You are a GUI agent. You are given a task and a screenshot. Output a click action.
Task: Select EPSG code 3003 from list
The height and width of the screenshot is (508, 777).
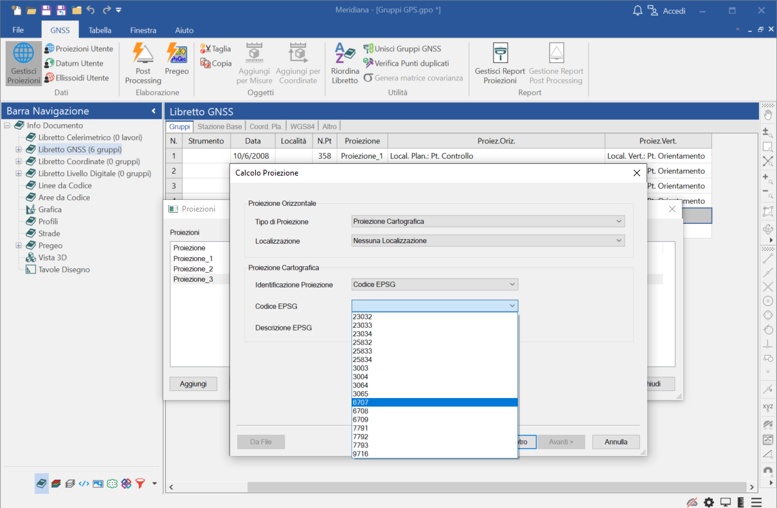point(434,368)
